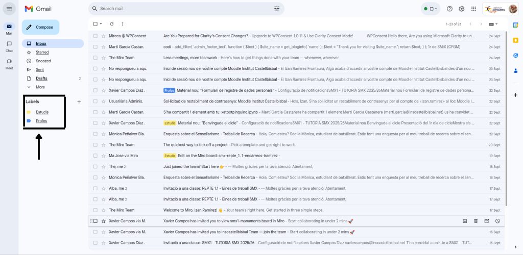This screenshot has height=255, width=523.
Task: Go to the Sent folder
Action: (40, 69)
